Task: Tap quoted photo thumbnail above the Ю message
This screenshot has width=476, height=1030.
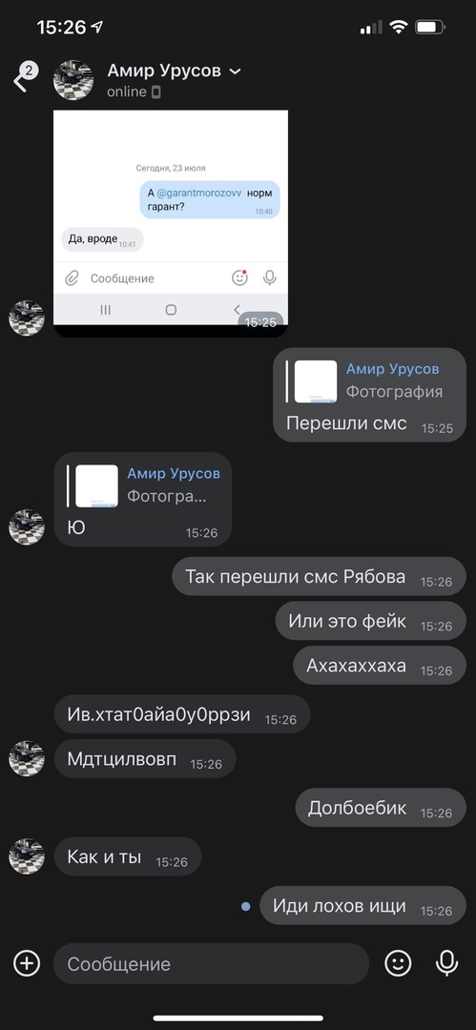Action: coord(96,486)
